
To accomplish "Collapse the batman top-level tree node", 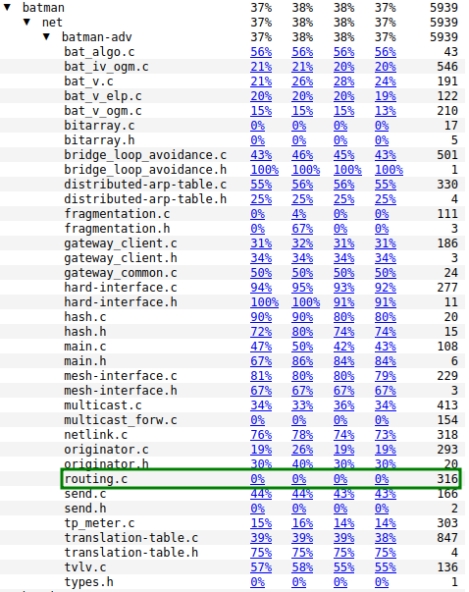I will click(x=7, y=7).
